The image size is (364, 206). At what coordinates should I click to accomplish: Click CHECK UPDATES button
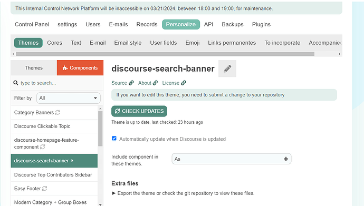(x=139, y=111)
